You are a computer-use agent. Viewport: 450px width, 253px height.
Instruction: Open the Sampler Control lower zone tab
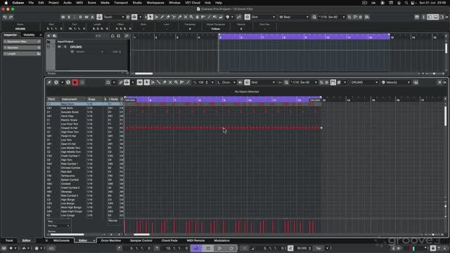141,240
